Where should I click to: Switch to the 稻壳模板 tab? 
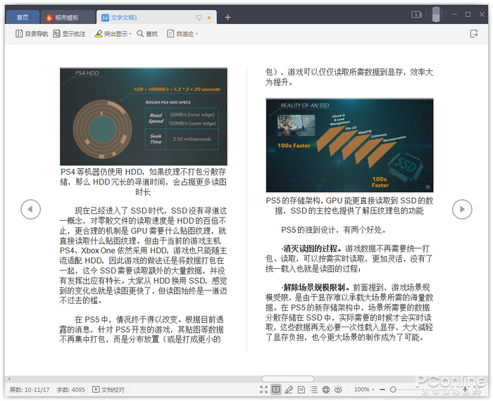coord(68,18)
